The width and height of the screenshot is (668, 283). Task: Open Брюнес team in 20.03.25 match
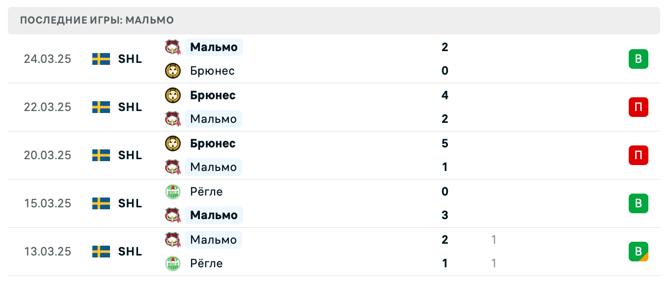[x=213, y=143]
